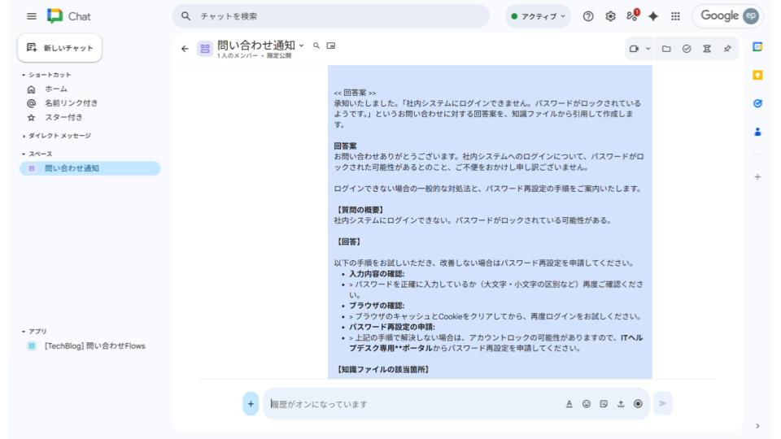The image size is (781, 439).
Task: Open the Google account avatar
Action: point(751,16)
